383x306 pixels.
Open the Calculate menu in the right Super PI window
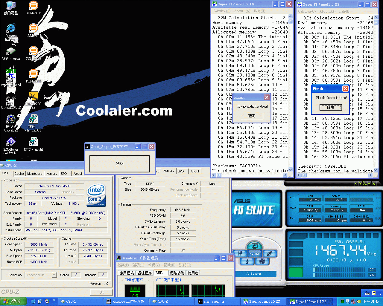click(x=307, y=11)
